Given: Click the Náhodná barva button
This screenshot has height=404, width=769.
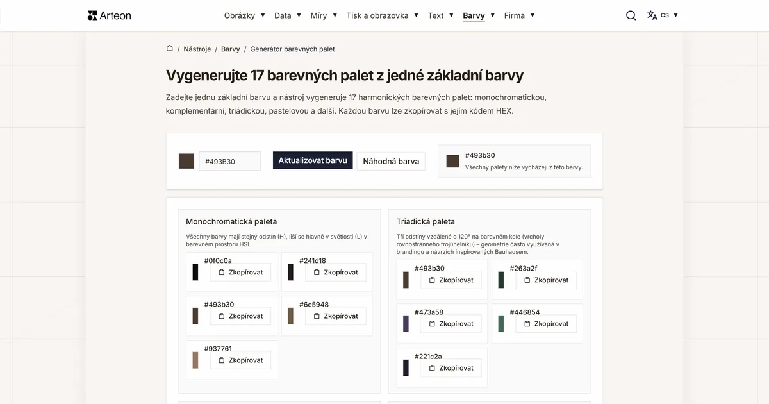Looking at the screenshot, I should click(x=391, y=161).
